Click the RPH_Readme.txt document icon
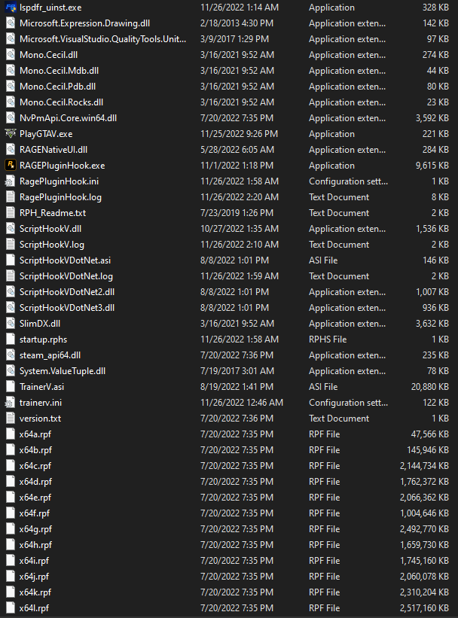This screenshot has width=458, height=618. [x=11, y=213]
